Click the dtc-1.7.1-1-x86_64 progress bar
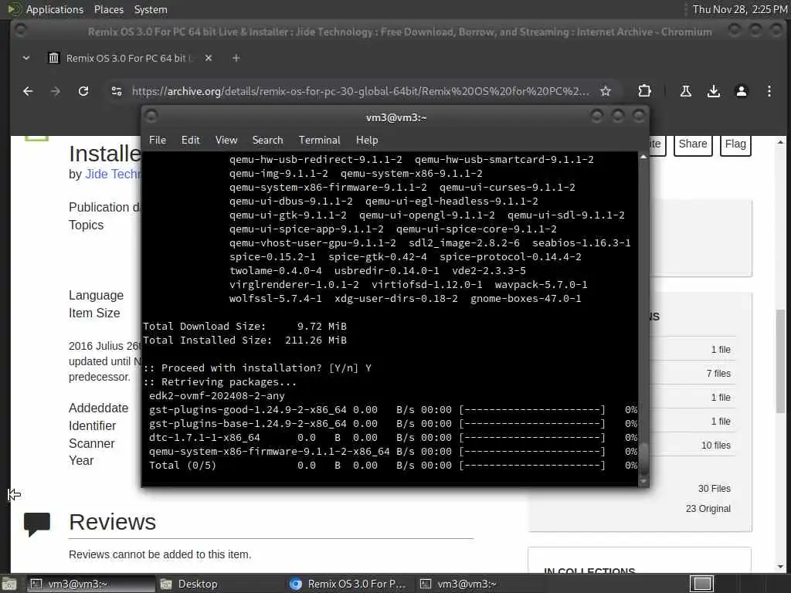The height and width of the screenshot is (593, 791). (x=533, y=438)
